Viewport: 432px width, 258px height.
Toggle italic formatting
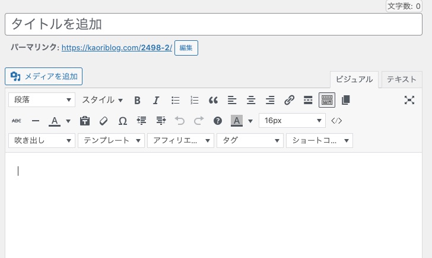156,100
